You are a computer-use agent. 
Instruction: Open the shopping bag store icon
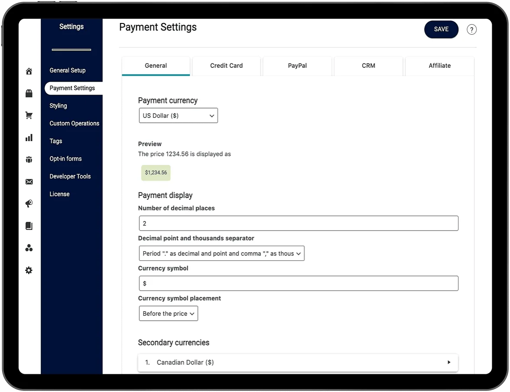29,93
